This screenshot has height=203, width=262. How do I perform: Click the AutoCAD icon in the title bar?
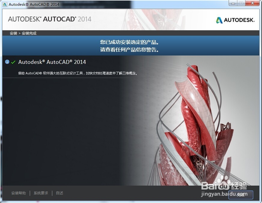[x=5, y=4]
